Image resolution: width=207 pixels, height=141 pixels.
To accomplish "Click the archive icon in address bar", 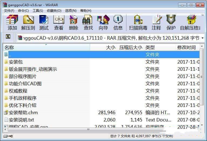I will pyautogui.click(x=20, y=38).
